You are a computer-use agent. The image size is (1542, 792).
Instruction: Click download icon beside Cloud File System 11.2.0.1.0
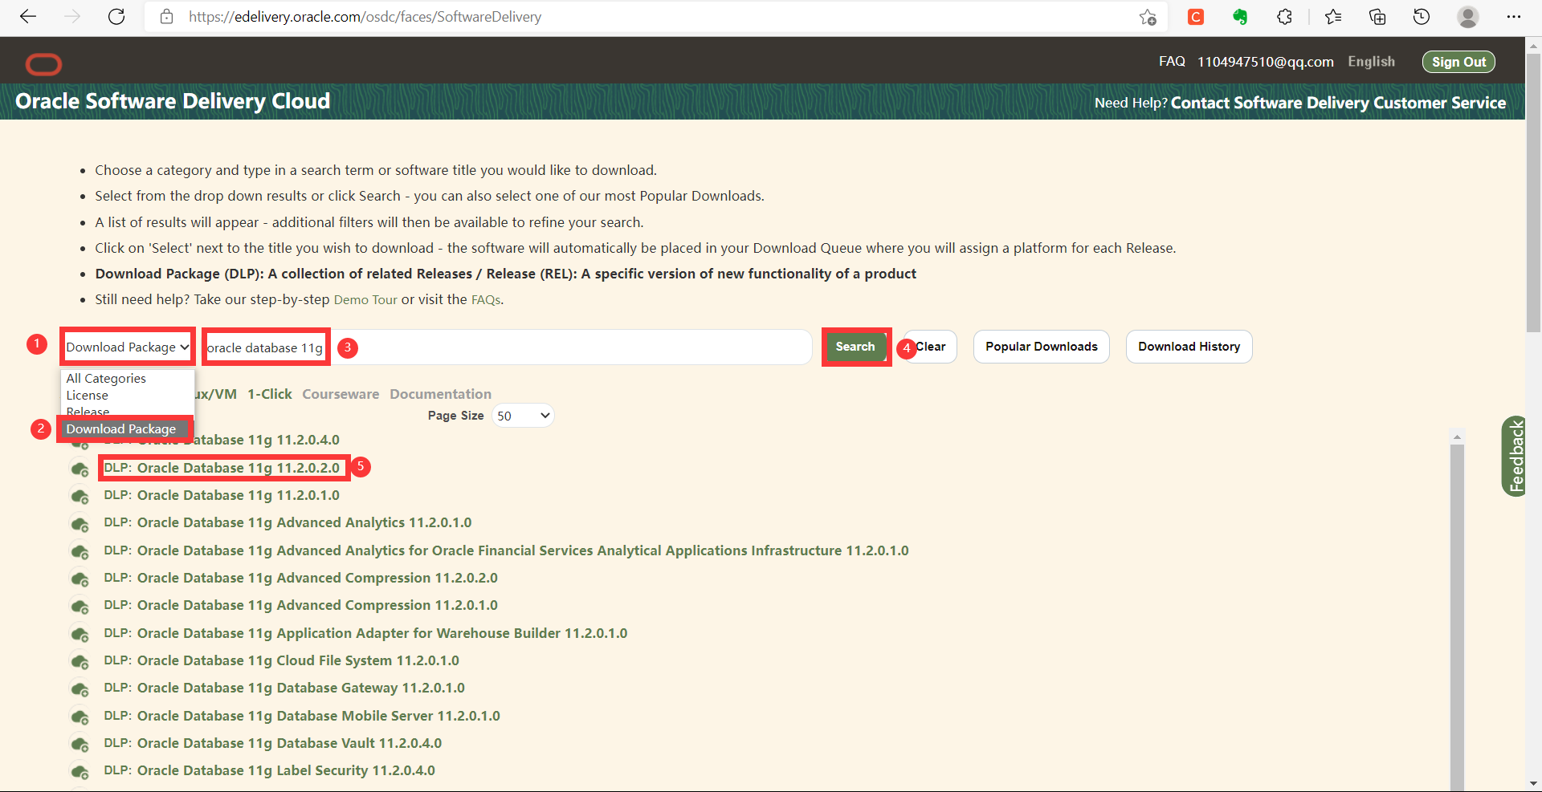pyautogui.click(x=80, y=661)
